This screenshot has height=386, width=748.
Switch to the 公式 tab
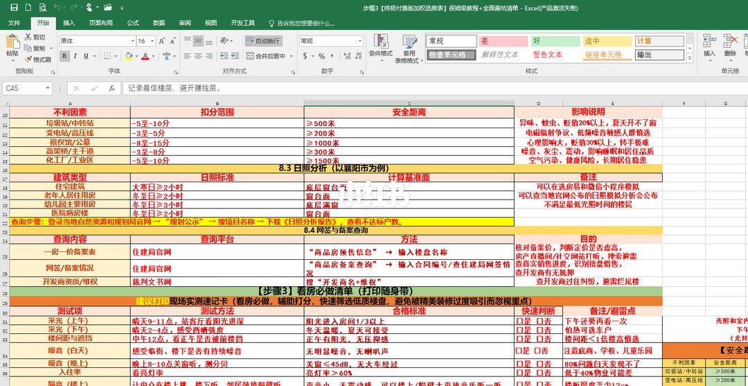(133, 23)
